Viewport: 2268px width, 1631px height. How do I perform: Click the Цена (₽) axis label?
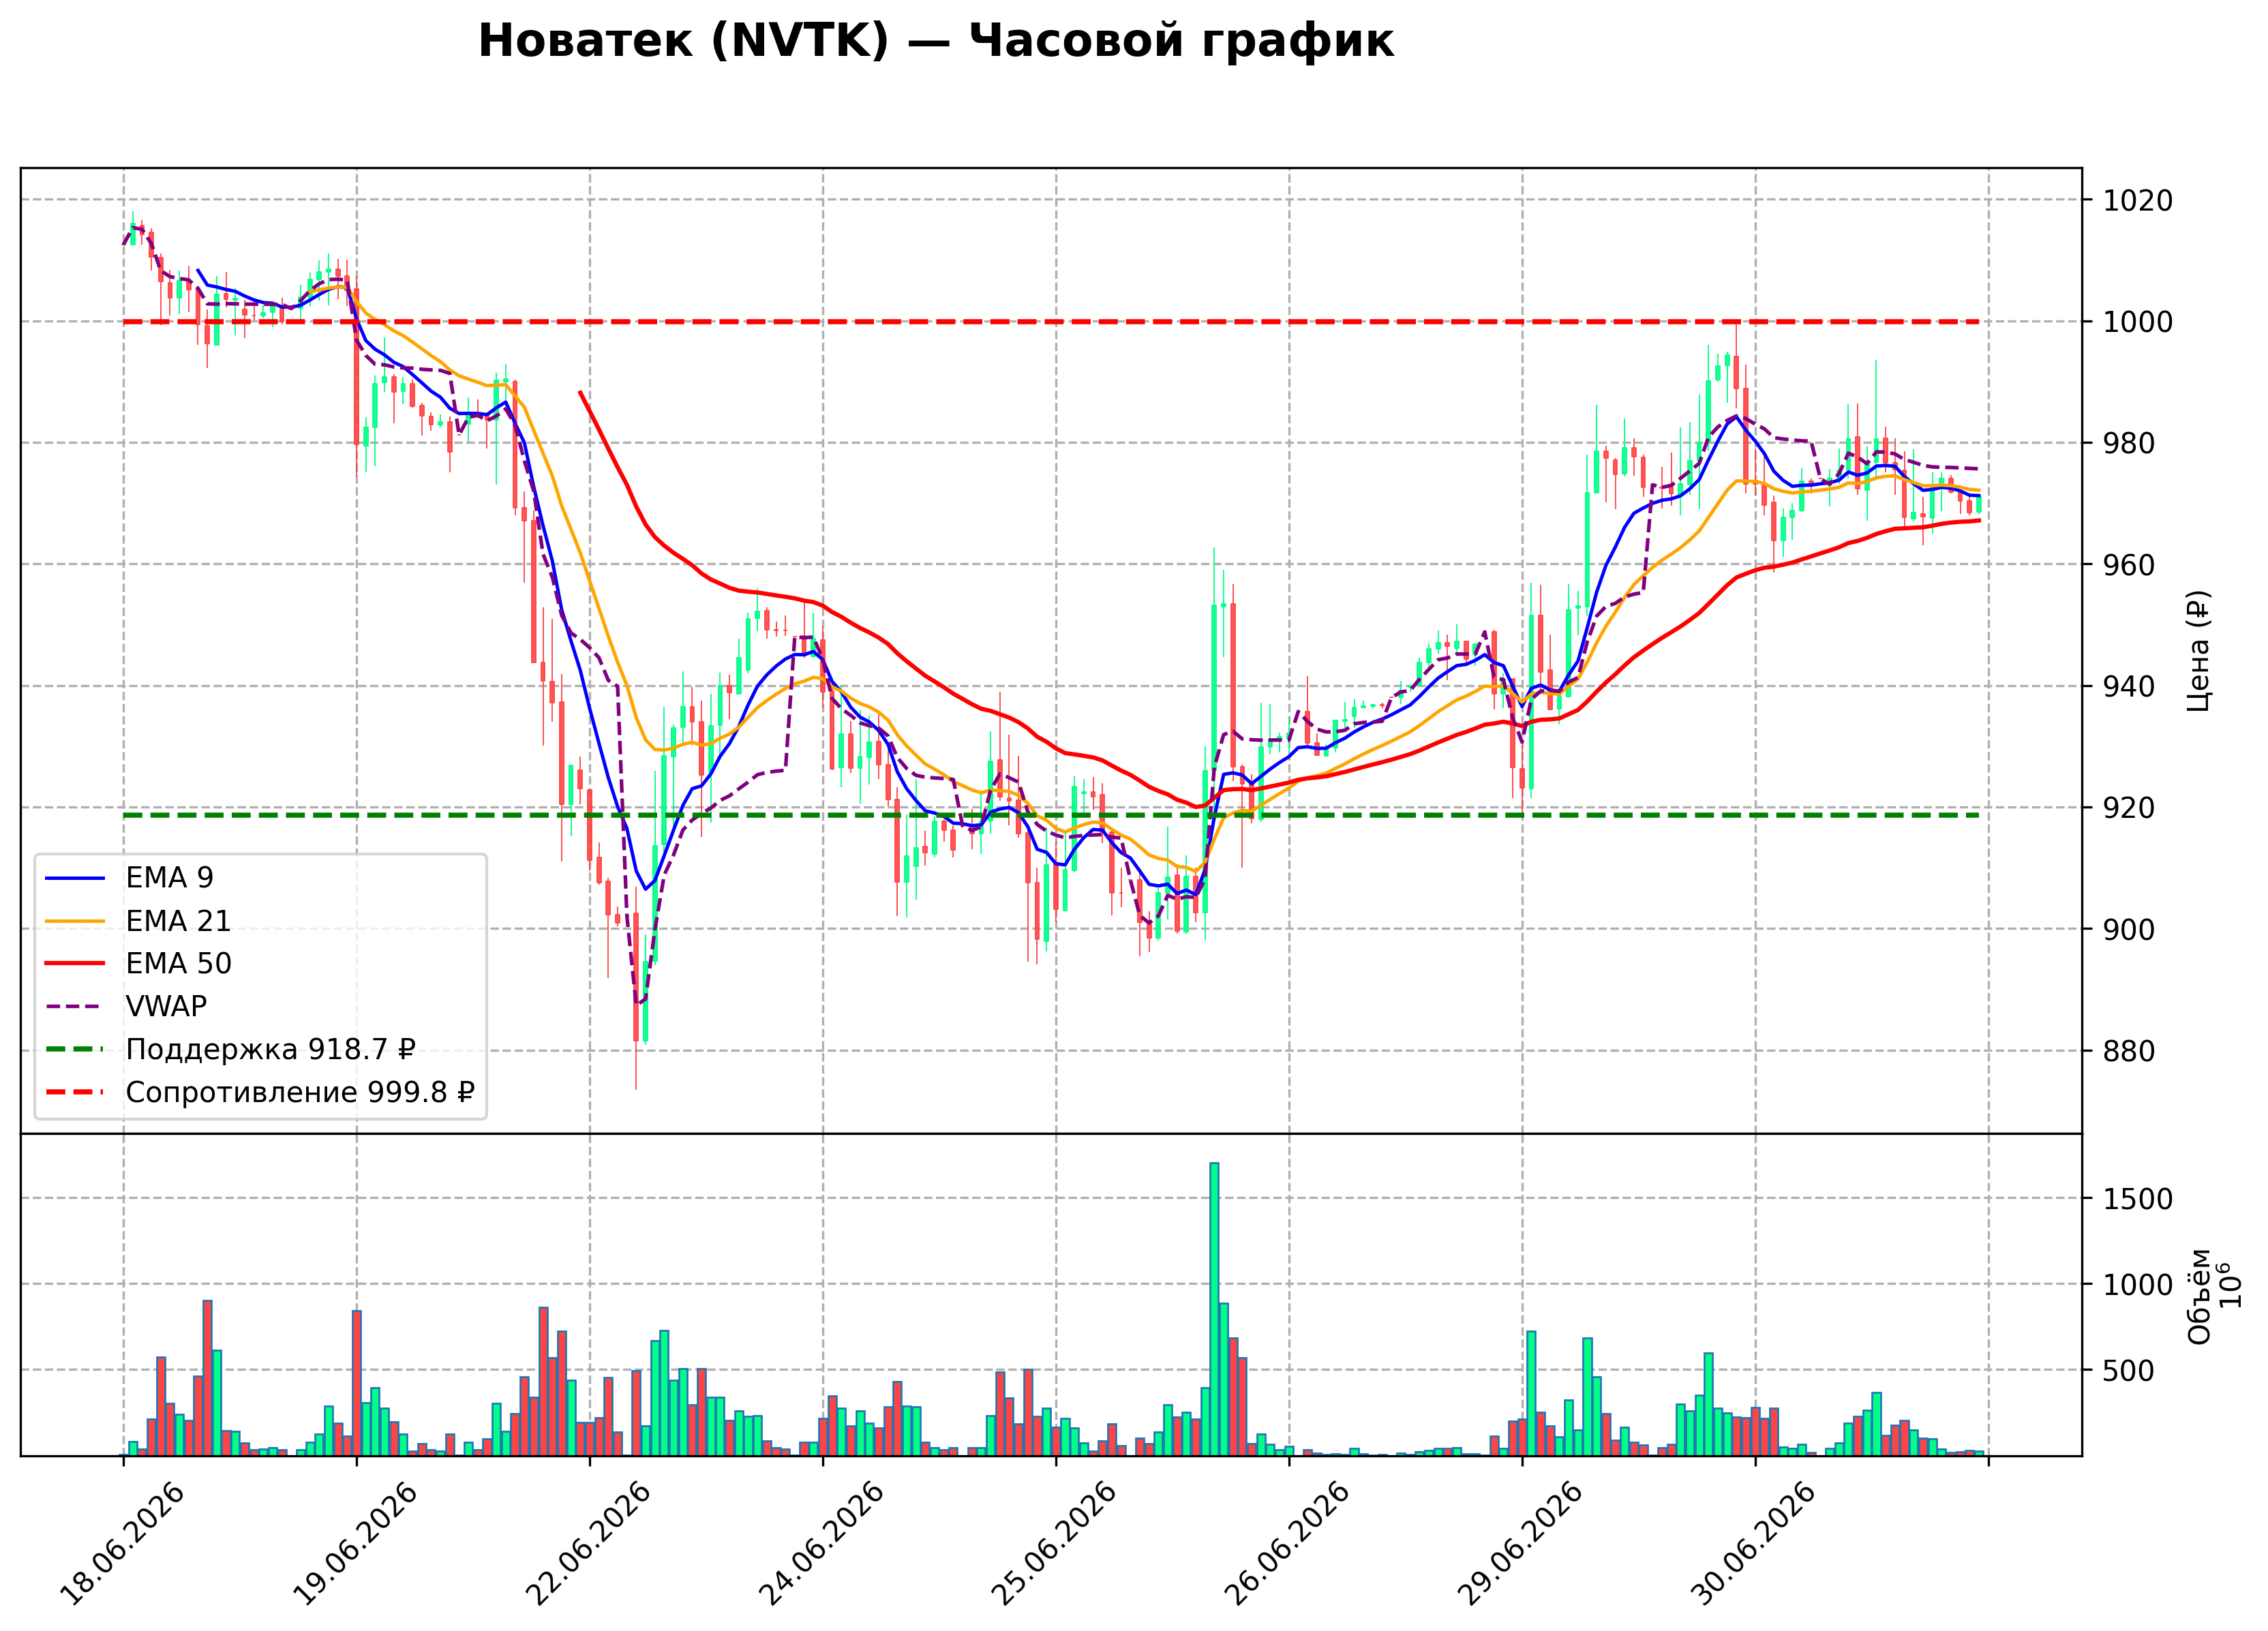coord(2199,651)
